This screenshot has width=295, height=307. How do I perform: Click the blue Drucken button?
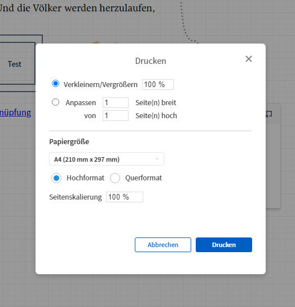tap(224, 245)
